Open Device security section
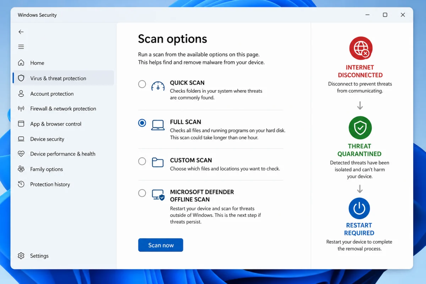426x284 pixels. (63, 139)
